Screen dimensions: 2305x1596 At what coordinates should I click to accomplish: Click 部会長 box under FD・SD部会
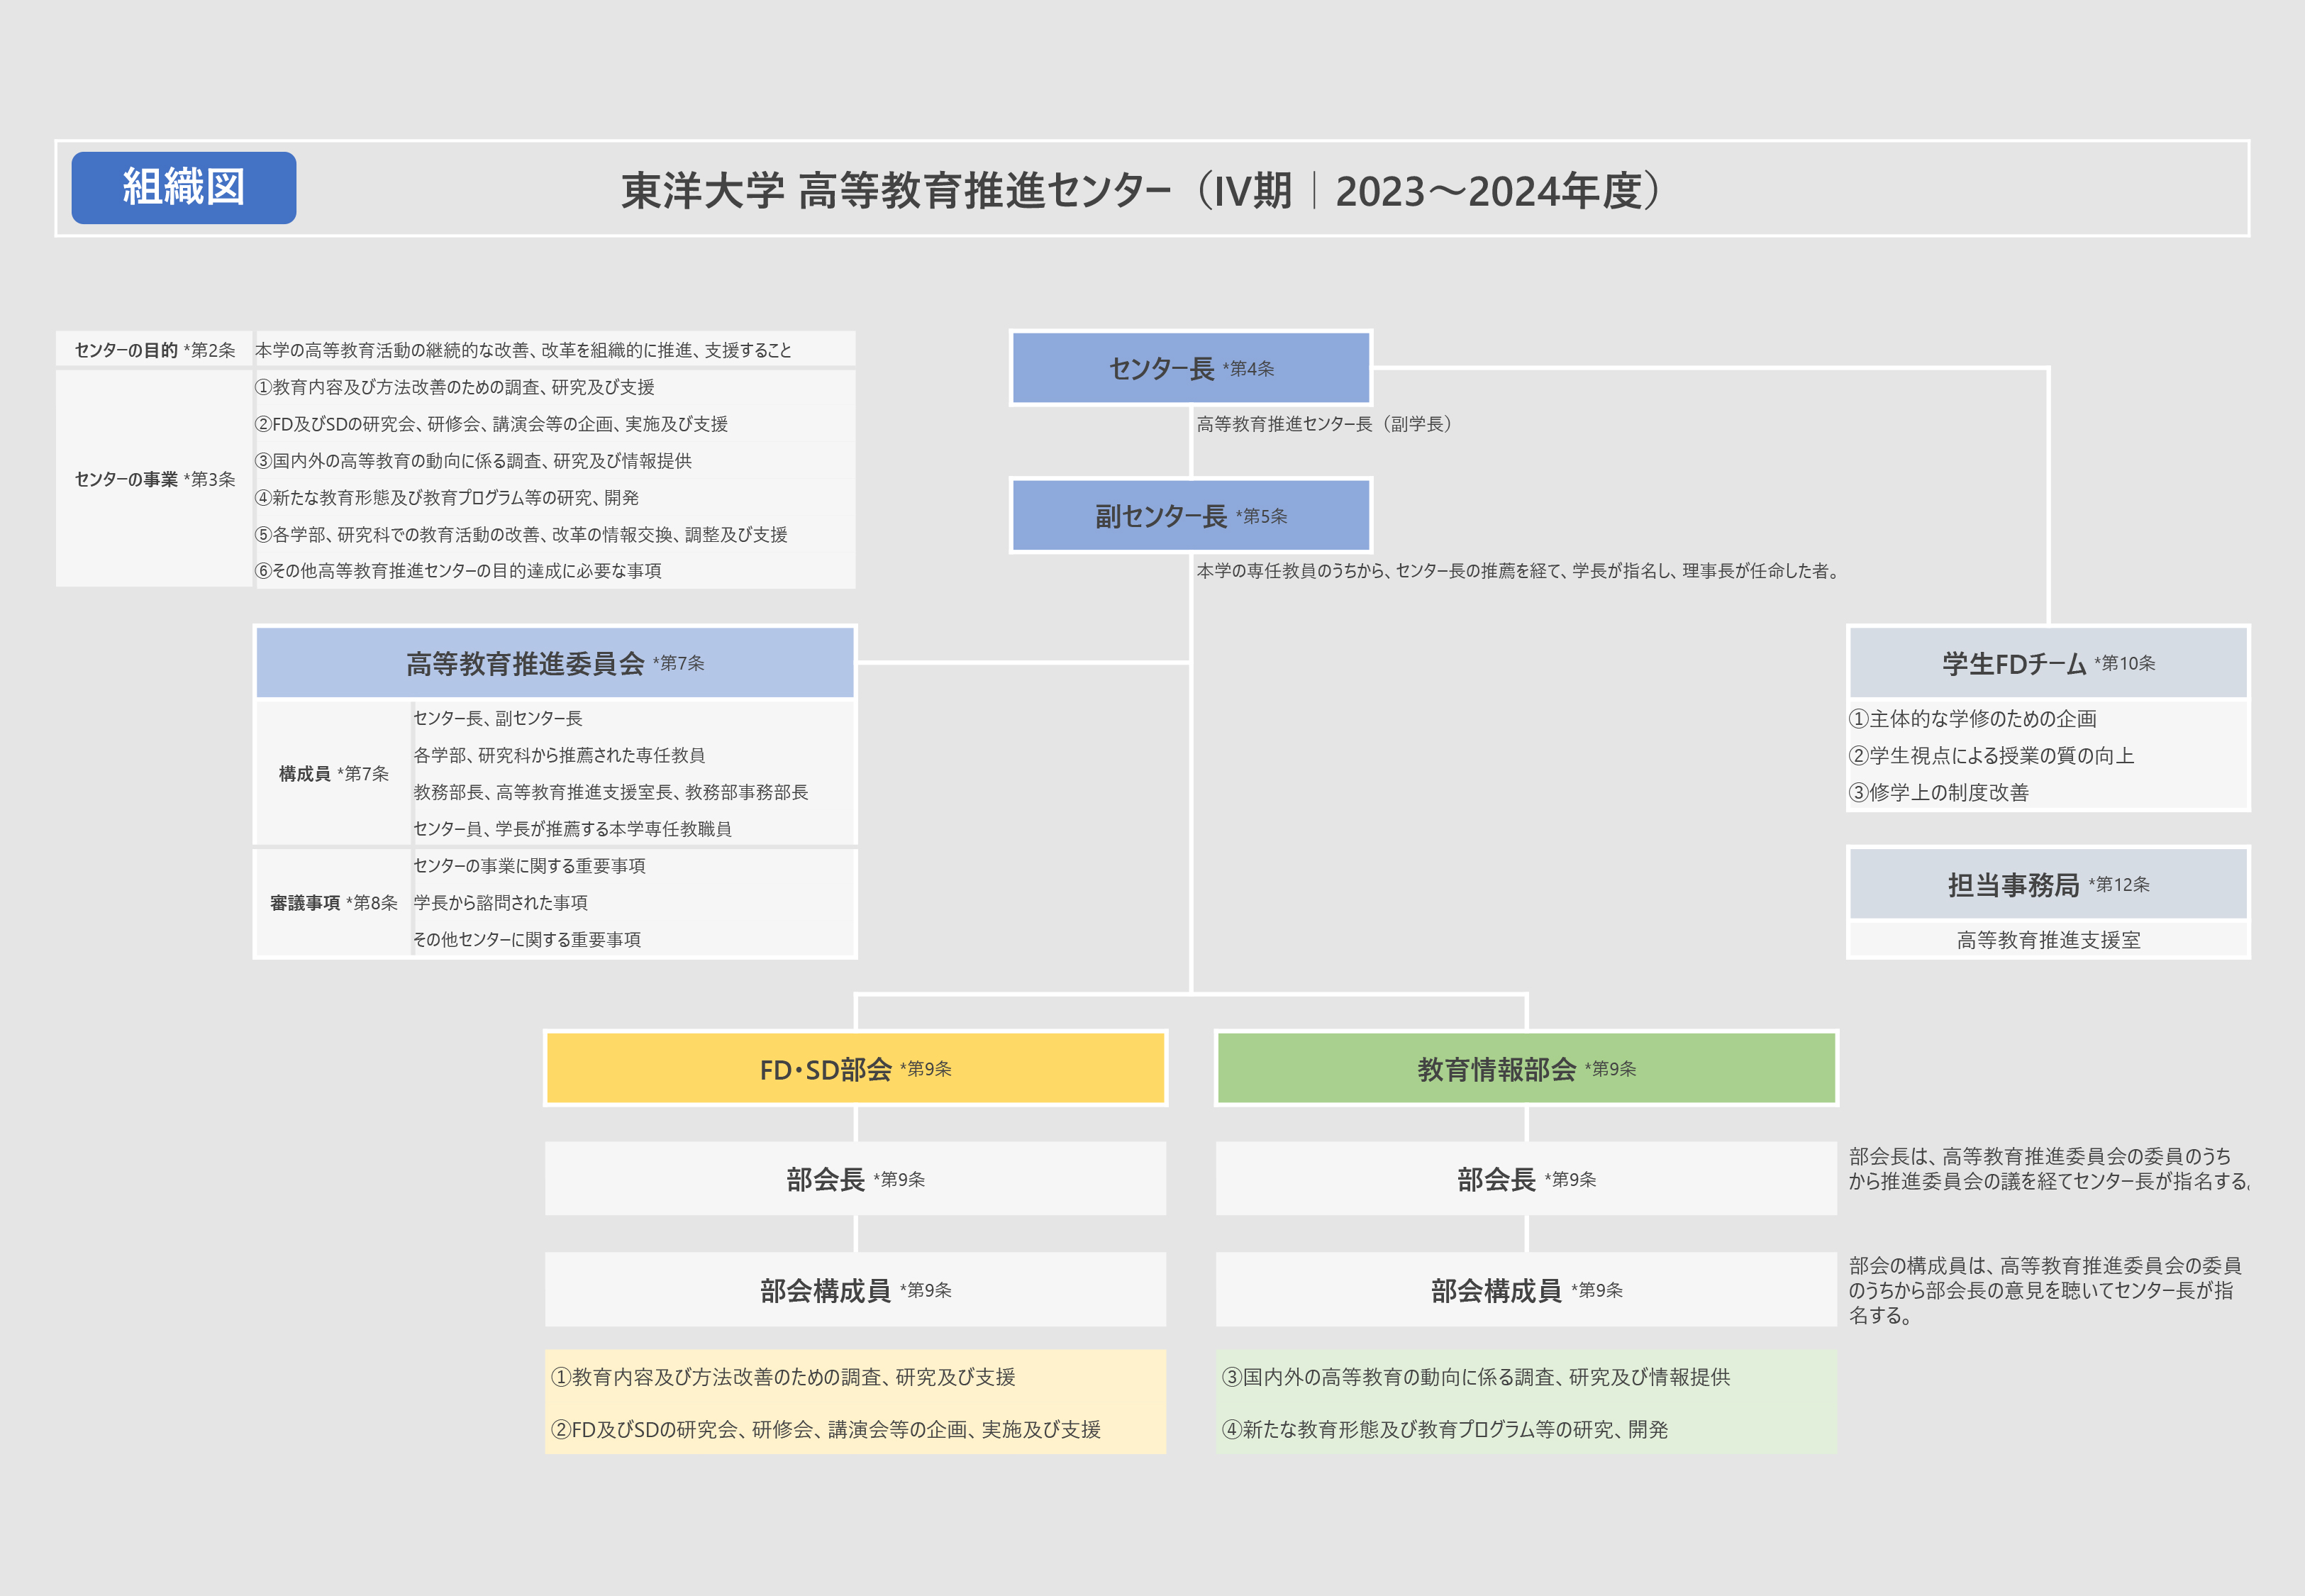click(855, 1179)
